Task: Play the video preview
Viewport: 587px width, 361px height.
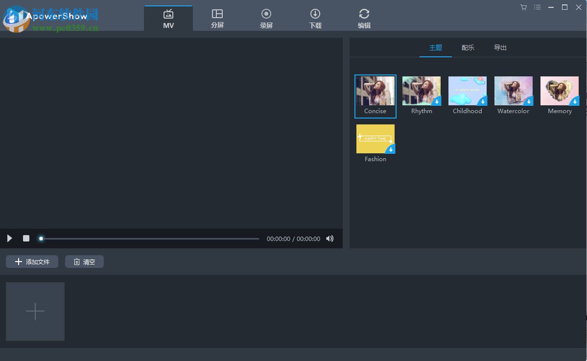Action: [x=9, y=239]
